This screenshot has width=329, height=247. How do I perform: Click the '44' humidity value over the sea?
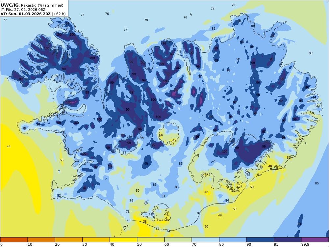click(9, 147)
